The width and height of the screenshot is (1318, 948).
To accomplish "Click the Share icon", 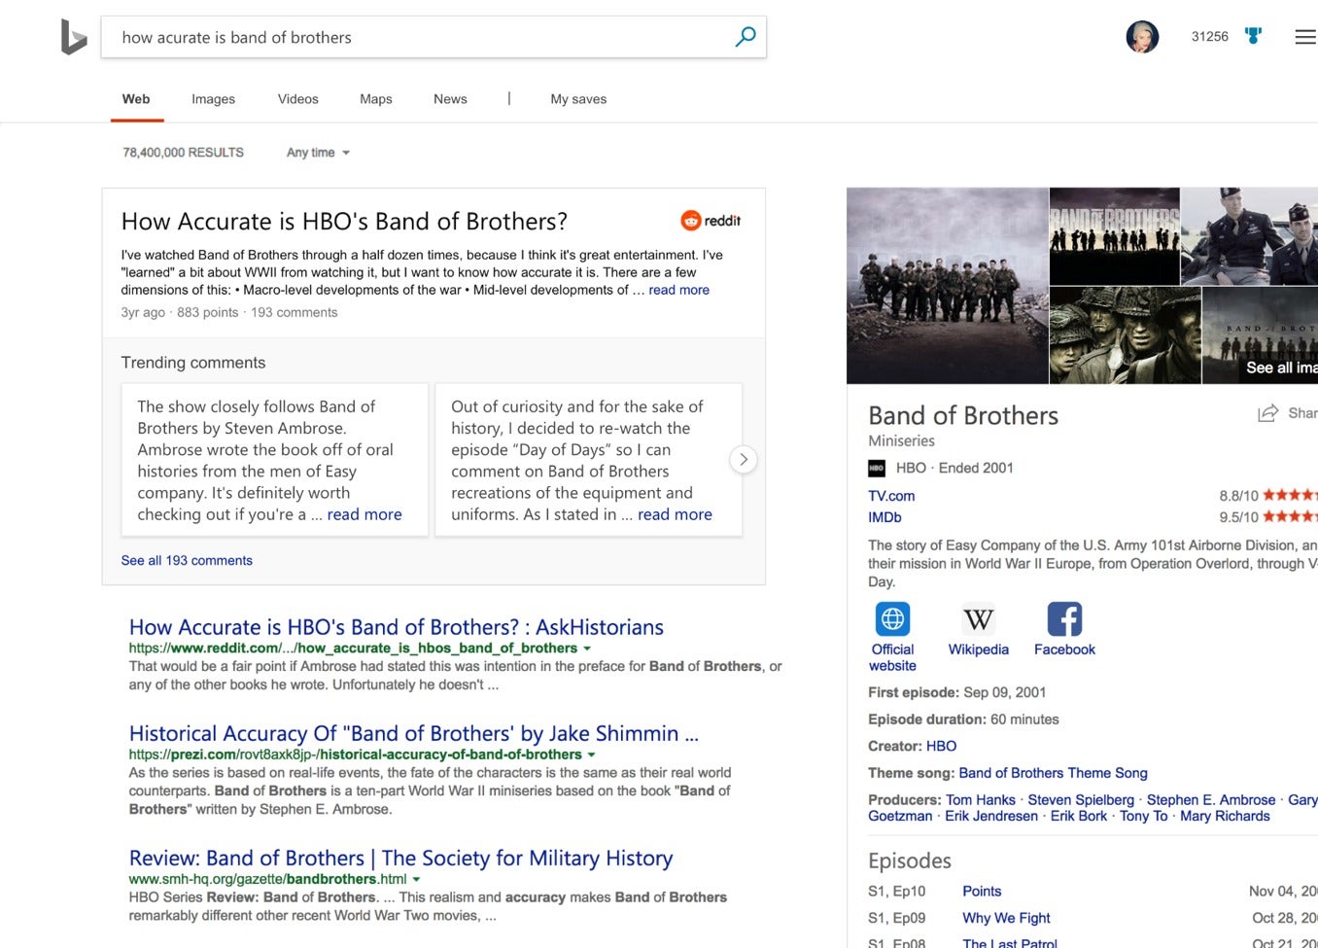I will click(x=1267, y=413).
